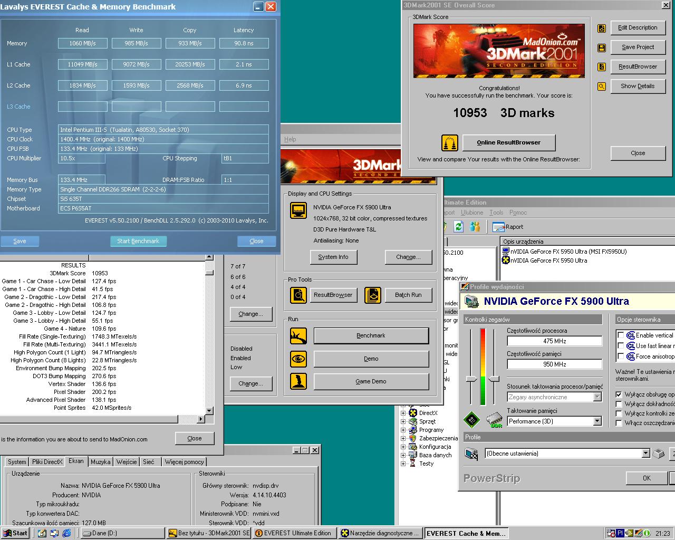Click the Raport icon in EVEREST toolbar
Screen dimensions: 675x540
click(x=498, y=227)
